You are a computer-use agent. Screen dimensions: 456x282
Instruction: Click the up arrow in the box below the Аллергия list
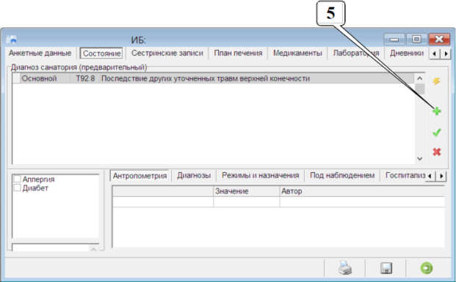(x=93, y=249)
